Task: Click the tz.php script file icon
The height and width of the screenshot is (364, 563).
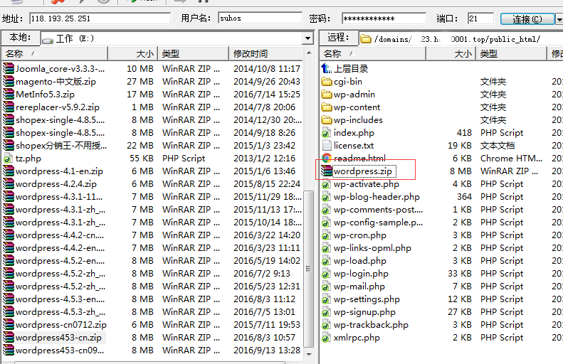Action: (8, 159)
